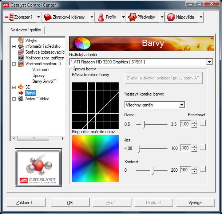Click the color correction curve graph
The image size is (222, 214).
click(95, 106)
